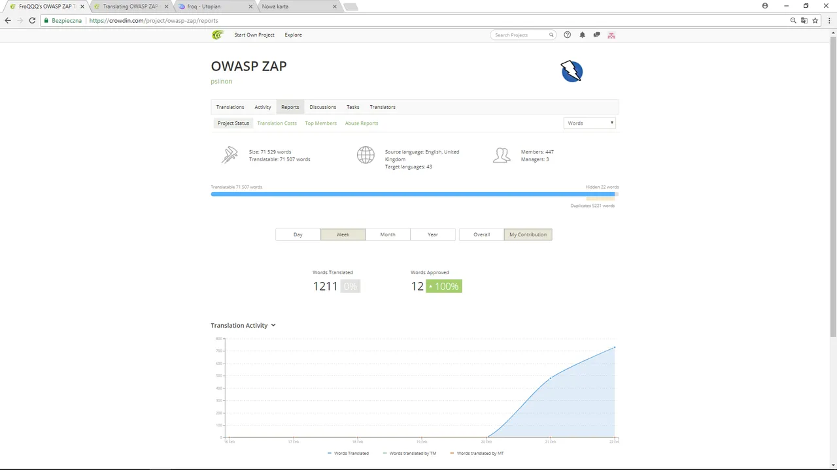Open the messages chat icon
The image size is (837, 470).
[x=596, y=35]
